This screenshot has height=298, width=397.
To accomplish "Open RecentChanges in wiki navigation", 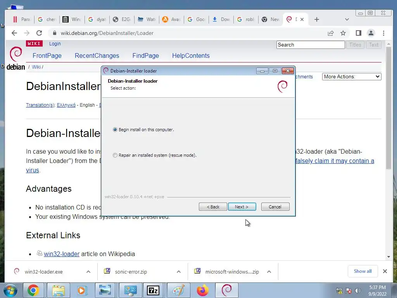I will tap(97, 55).
